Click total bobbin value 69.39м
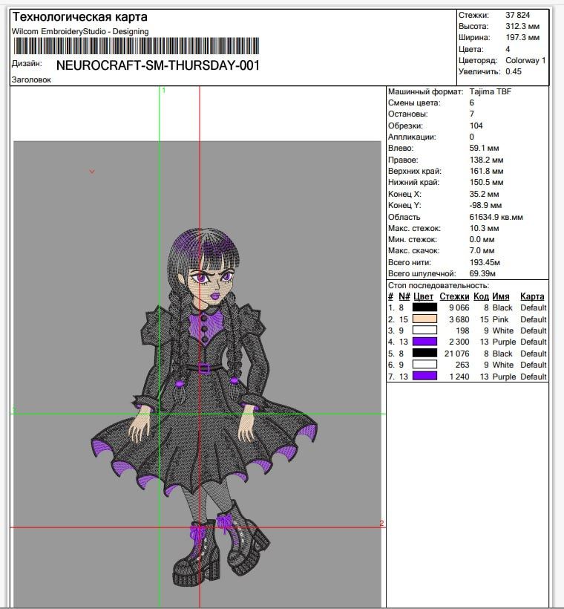This screenshot has height=609, width=564. [482, 273]
